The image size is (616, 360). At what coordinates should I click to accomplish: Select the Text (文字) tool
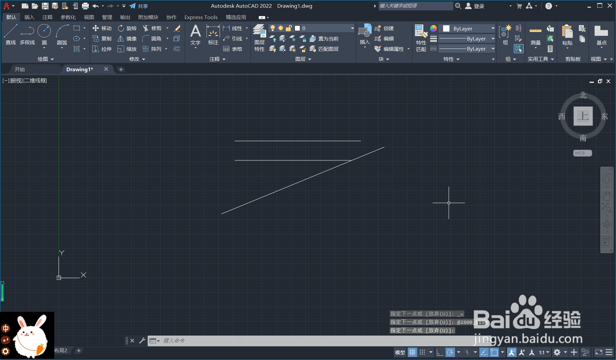[196, 34]
